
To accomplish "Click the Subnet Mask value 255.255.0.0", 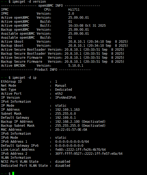I will [66, 113].
